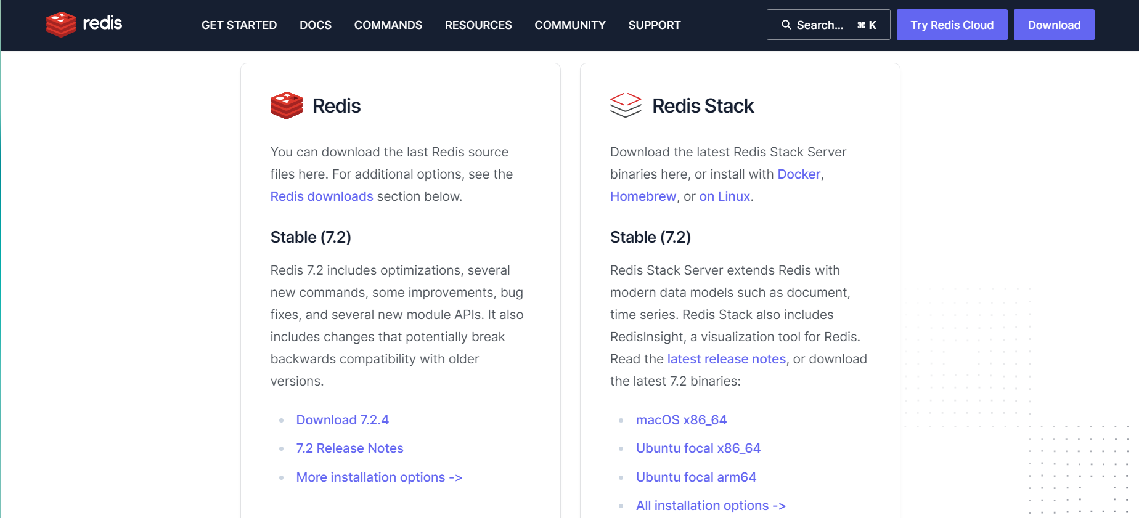Click the Stable (7.2) heading in the Redis Stack card

click(650, 237)
